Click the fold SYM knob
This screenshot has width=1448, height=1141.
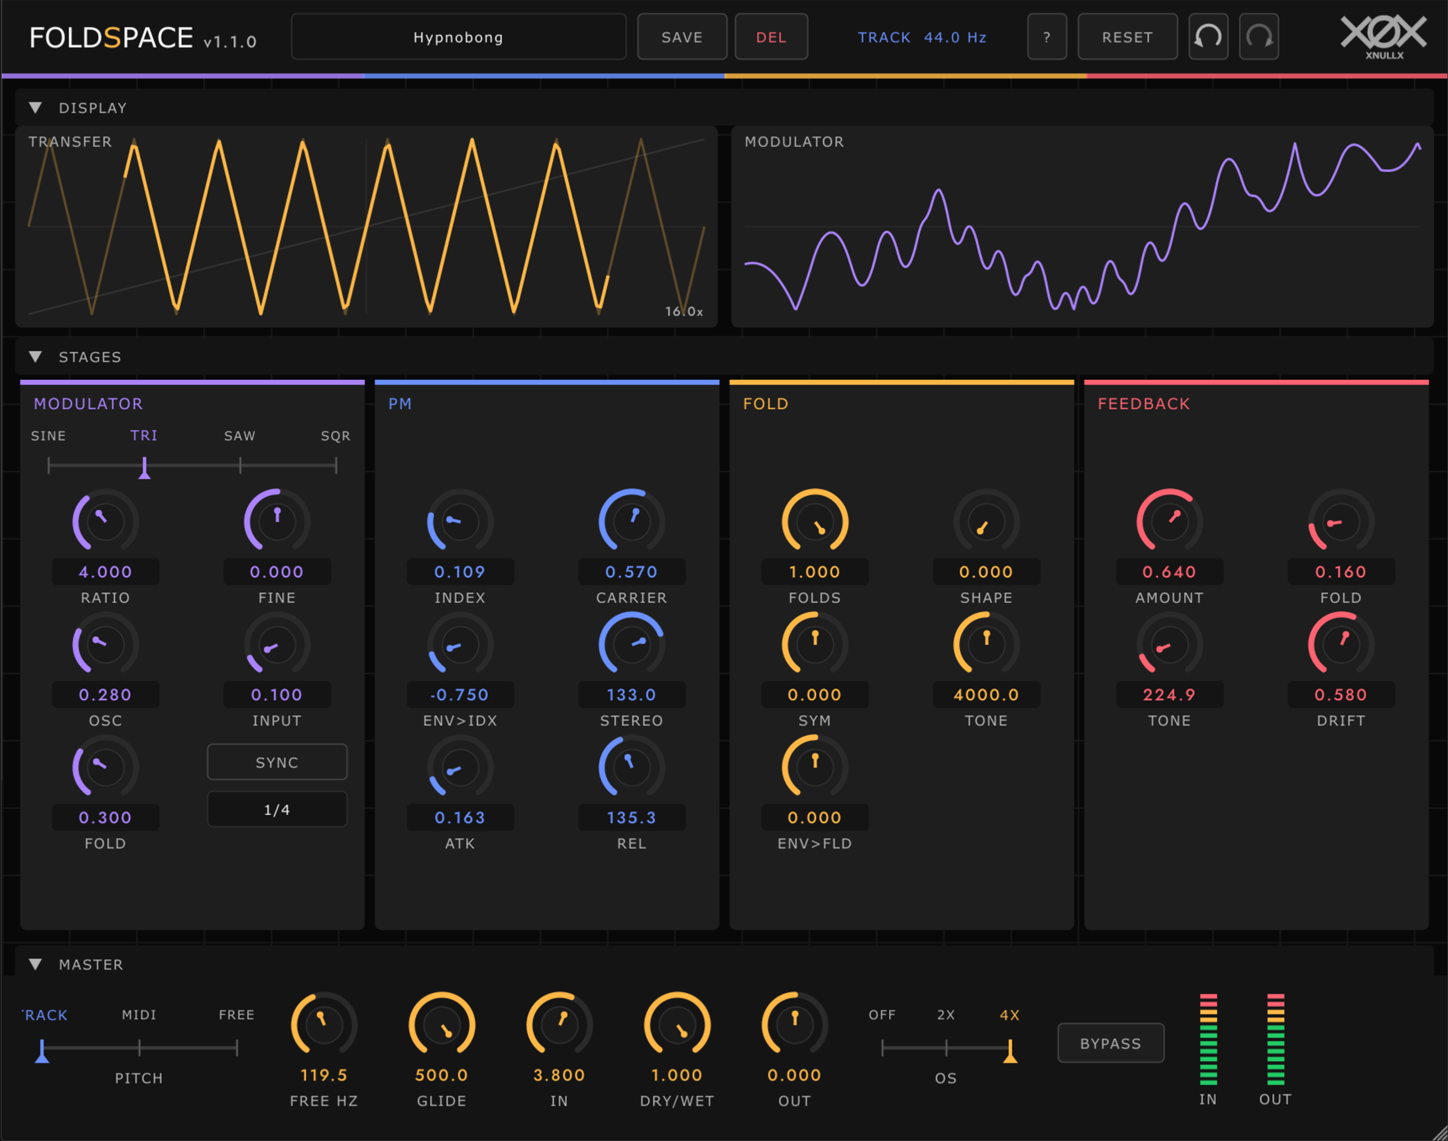(815, 645)
